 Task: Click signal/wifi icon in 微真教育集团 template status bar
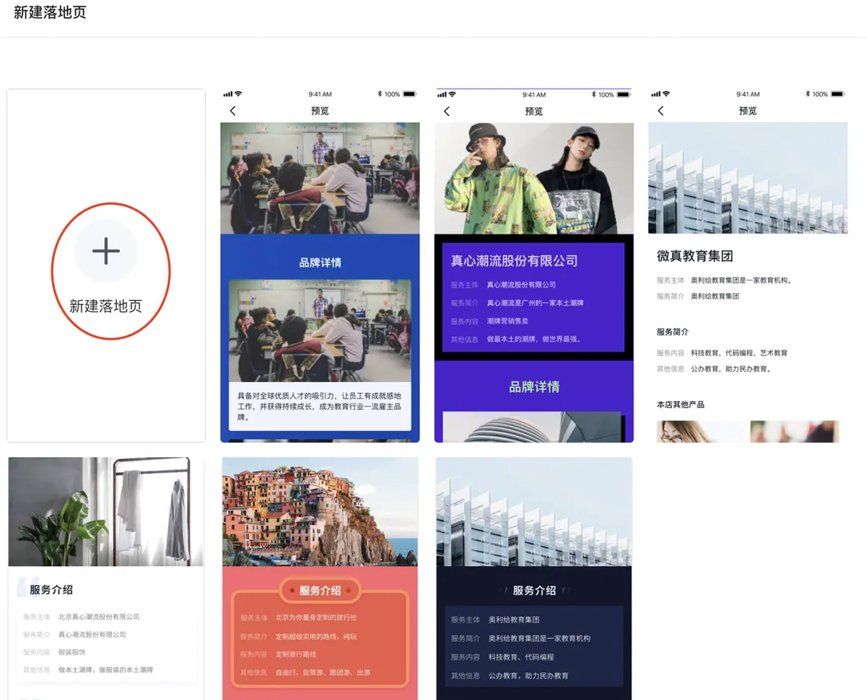point(660,94)
